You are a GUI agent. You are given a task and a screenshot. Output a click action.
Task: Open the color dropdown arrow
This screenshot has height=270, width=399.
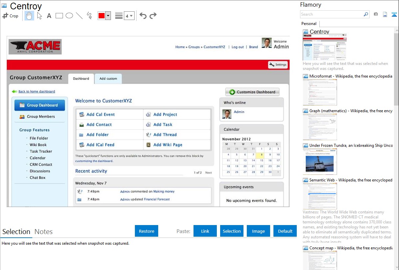pos(108,16)
